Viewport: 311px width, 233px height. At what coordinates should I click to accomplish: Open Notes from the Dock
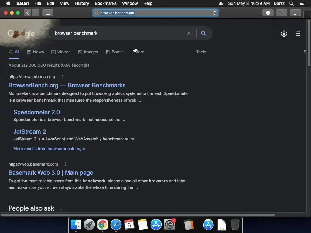[x=143, y=225]
